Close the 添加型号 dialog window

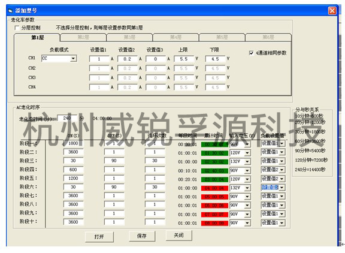(x=332, y=11)
